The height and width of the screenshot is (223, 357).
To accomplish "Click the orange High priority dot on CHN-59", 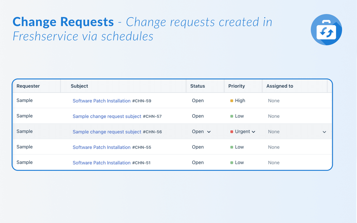I will coord(232,100).
